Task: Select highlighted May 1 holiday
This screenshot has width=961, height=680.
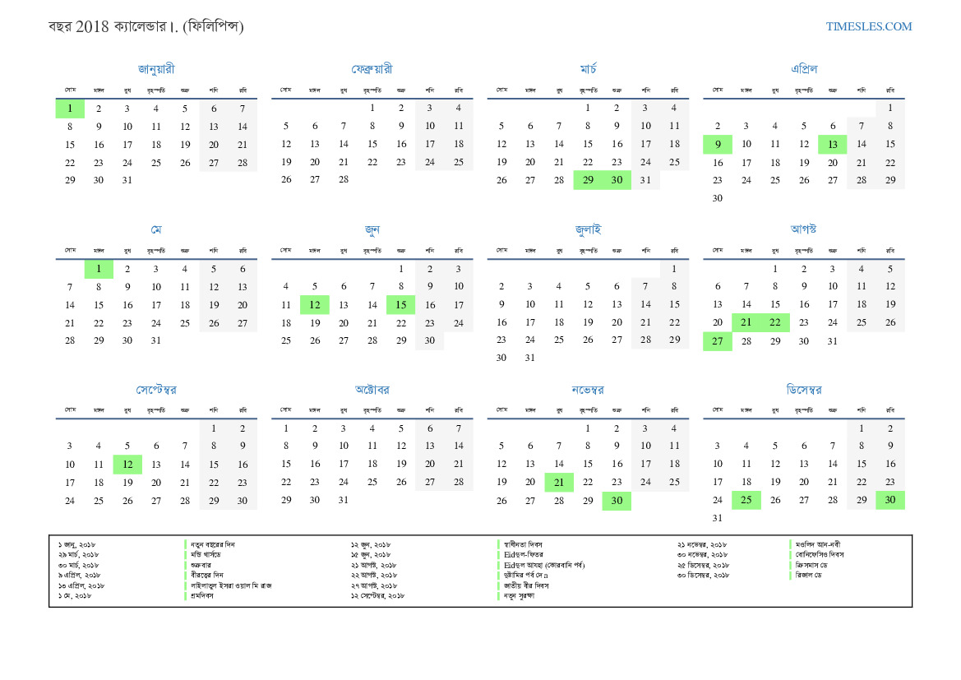Action: click(99, 269)
